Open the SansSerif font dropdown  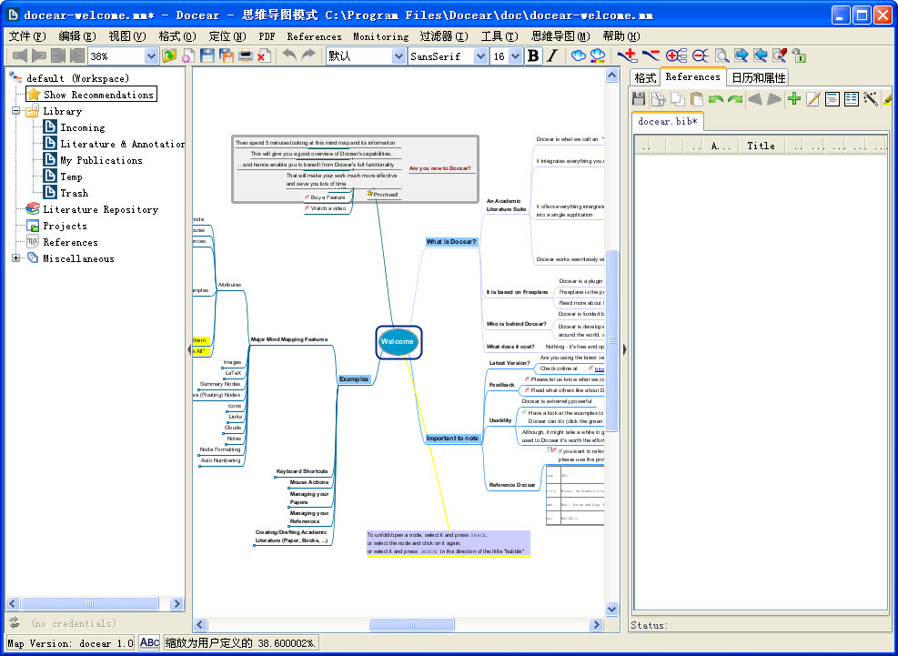pyautogui.click(x=480, y=56)
